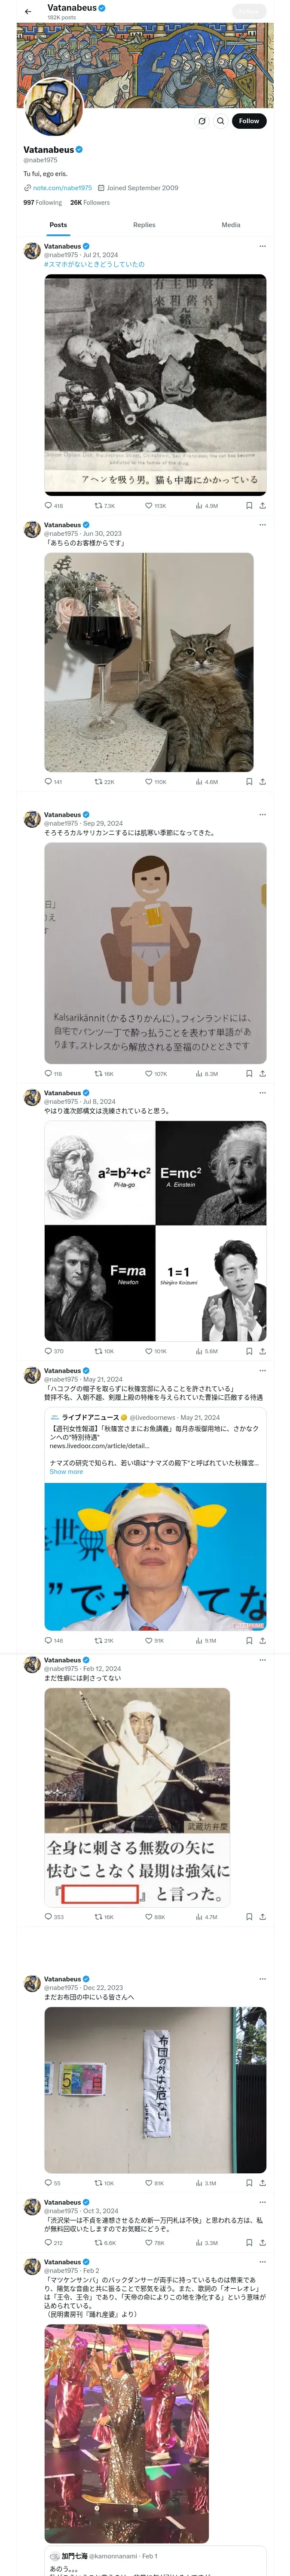The image size is (290, 2576).
Task: Open the note.com/nabe1975 link
Action: (x=62, y=188)
